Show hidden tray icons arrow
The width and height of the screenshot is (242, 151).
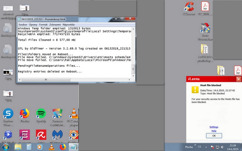206,147
